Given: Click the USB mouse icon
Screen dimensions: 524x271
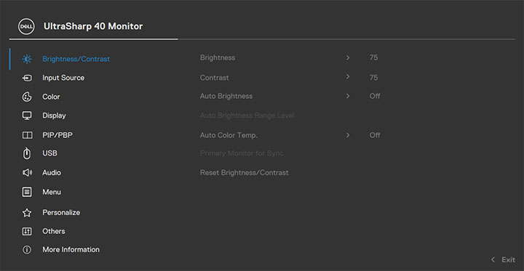Looking at the screenshot, I should click(27, 153).
